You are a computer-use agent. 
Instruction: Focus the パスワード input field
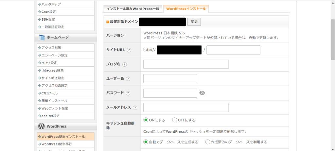(x=170, y=93)
